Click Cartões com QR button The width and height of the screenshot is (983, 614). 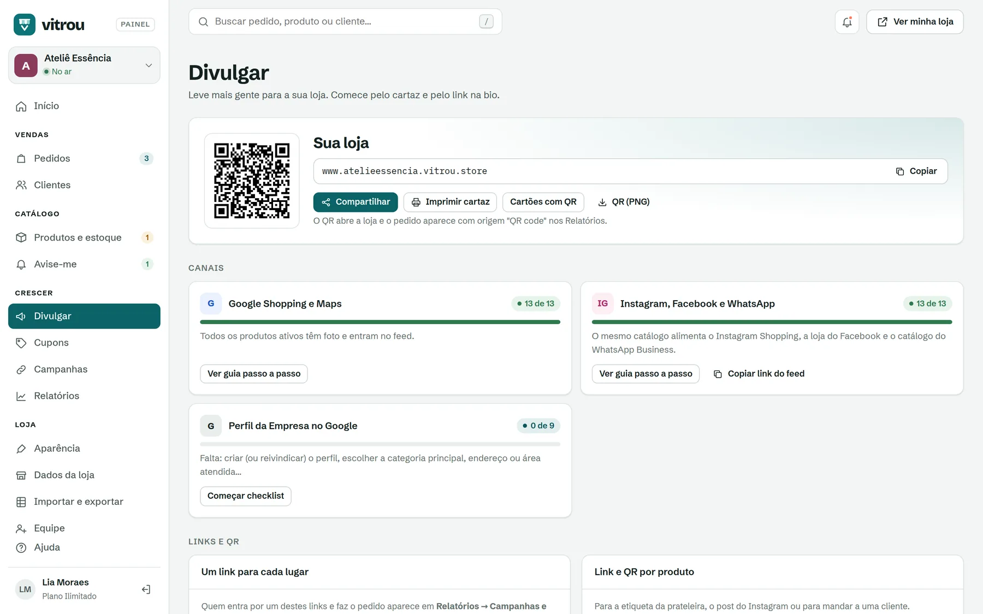543,202
